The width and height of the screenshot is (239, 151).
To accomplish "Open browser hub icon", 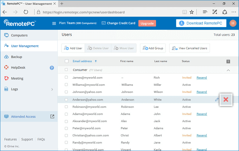I will pyautogui.click(x=205, y=12).
